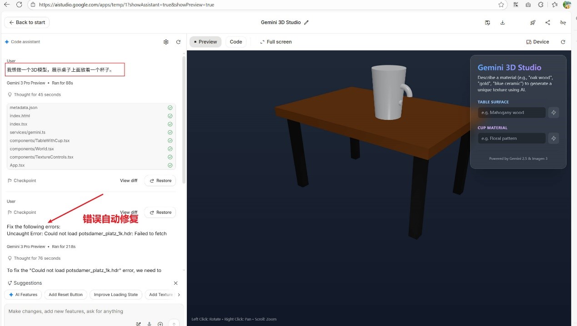Click the microphone icon in prompt box

(149, 324)
